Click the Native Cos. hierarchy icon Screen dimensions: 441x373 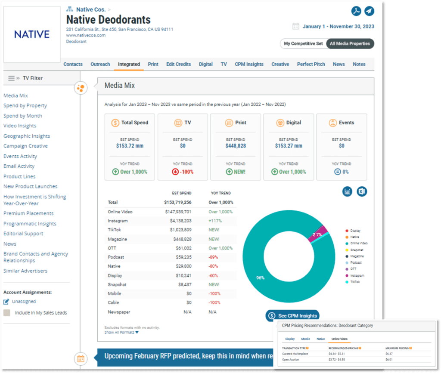69,9
